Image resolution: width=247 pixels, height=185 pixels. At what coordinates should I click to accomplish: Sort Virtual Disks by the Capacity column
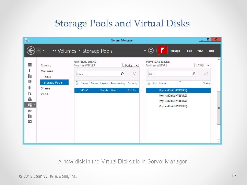click(132, 83)
